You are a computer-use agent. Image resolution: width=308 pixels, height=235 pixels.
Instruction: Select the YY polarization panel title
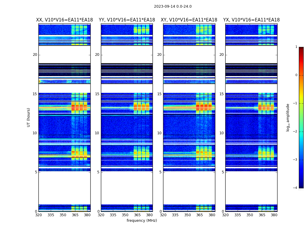coord(127,20)
